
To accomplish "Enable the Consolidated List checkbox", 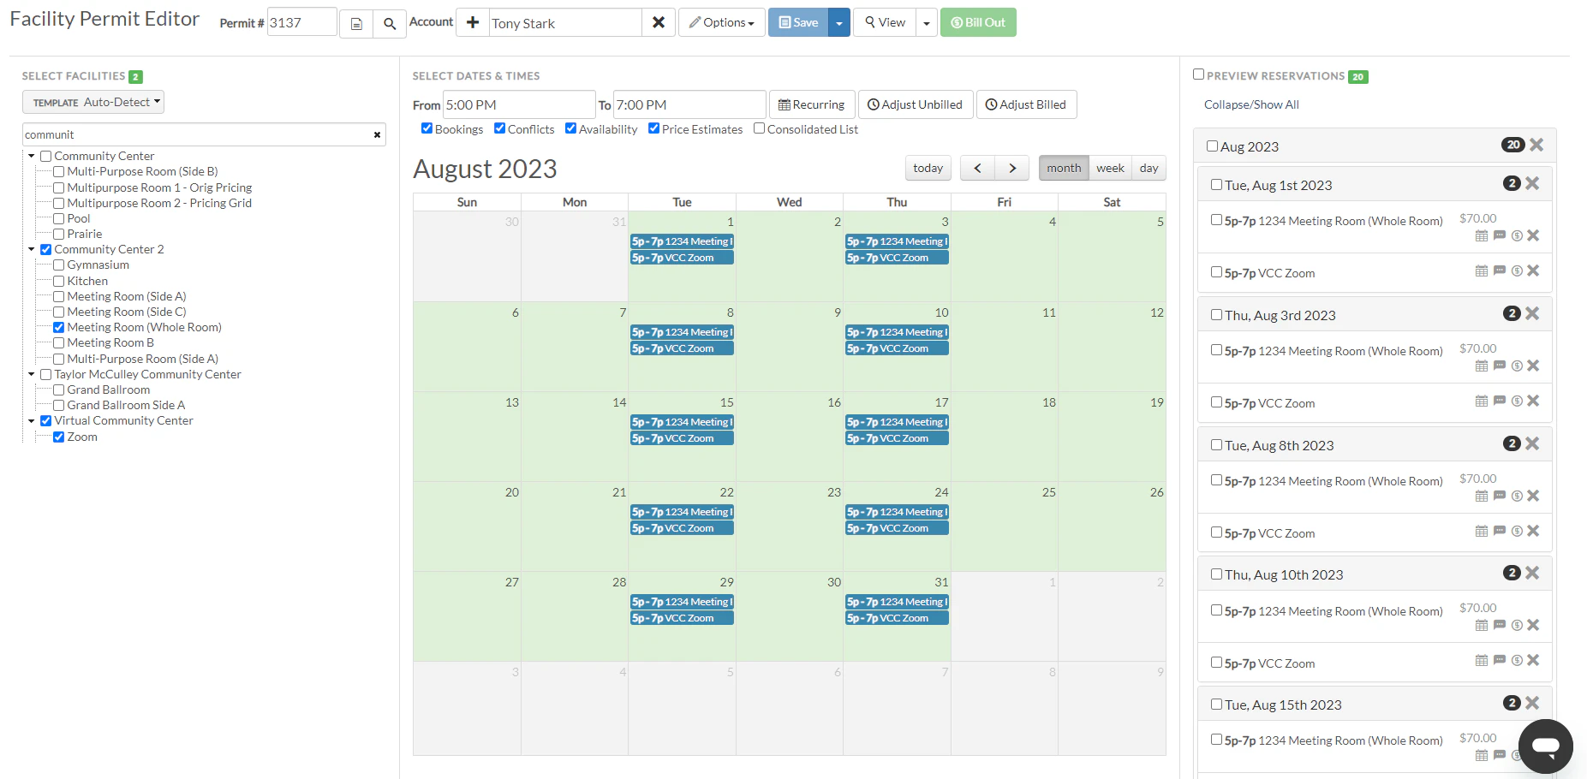I will (759, 128).
